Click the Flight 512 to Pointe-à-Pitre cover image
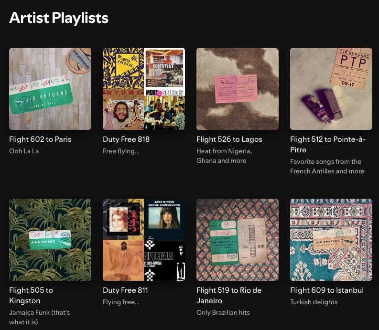Image resolution: width=379 pixels, height=330 pixels. 331,89
